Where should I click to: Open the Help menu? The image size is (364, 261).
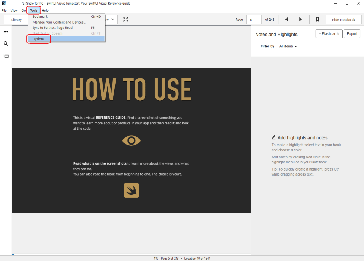tap(45, 11)
